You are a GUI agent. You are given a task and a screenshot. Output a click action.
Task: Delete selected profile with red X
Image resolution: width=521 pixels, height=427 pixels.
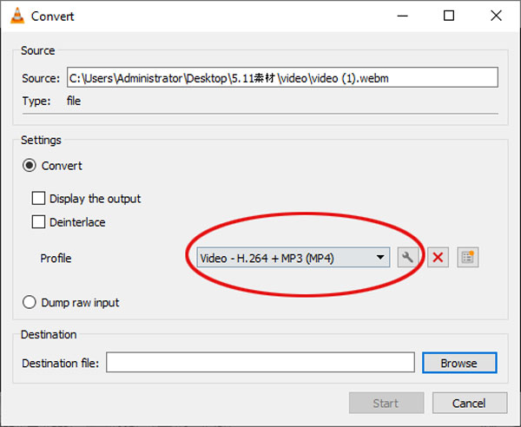click(438, 258)
